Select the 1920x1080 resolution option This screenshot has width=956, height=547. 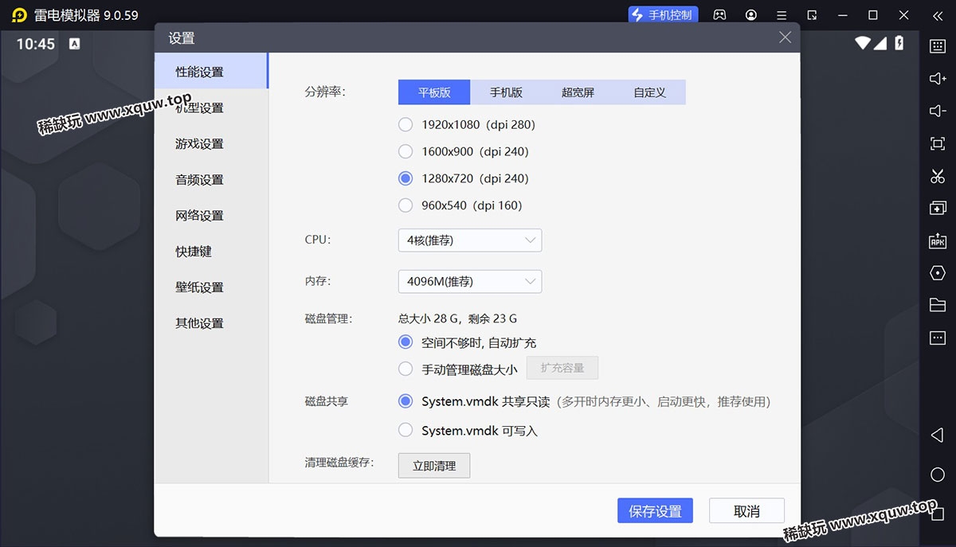[x=406, y=125]
